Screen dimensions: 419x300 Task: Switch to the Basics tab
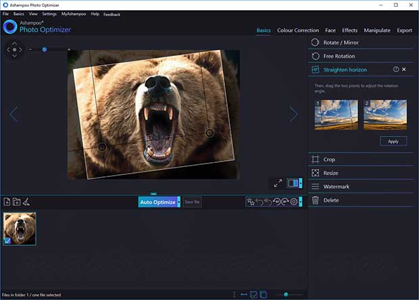coord(264,30)
